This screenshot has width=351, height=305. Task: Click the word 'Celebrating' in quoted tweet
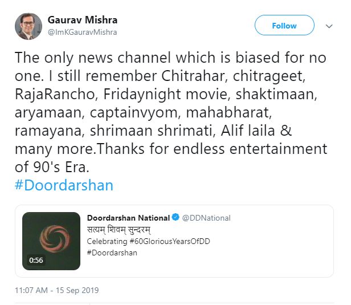tap(105, 242)
